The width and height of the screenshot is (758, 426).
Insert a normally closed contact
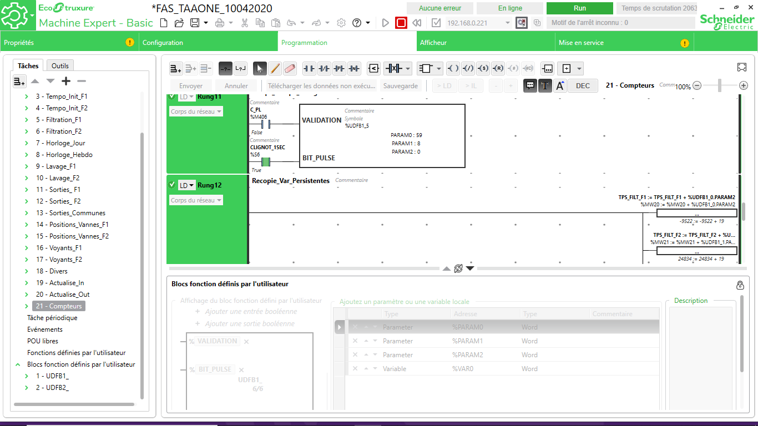point(324,69)
